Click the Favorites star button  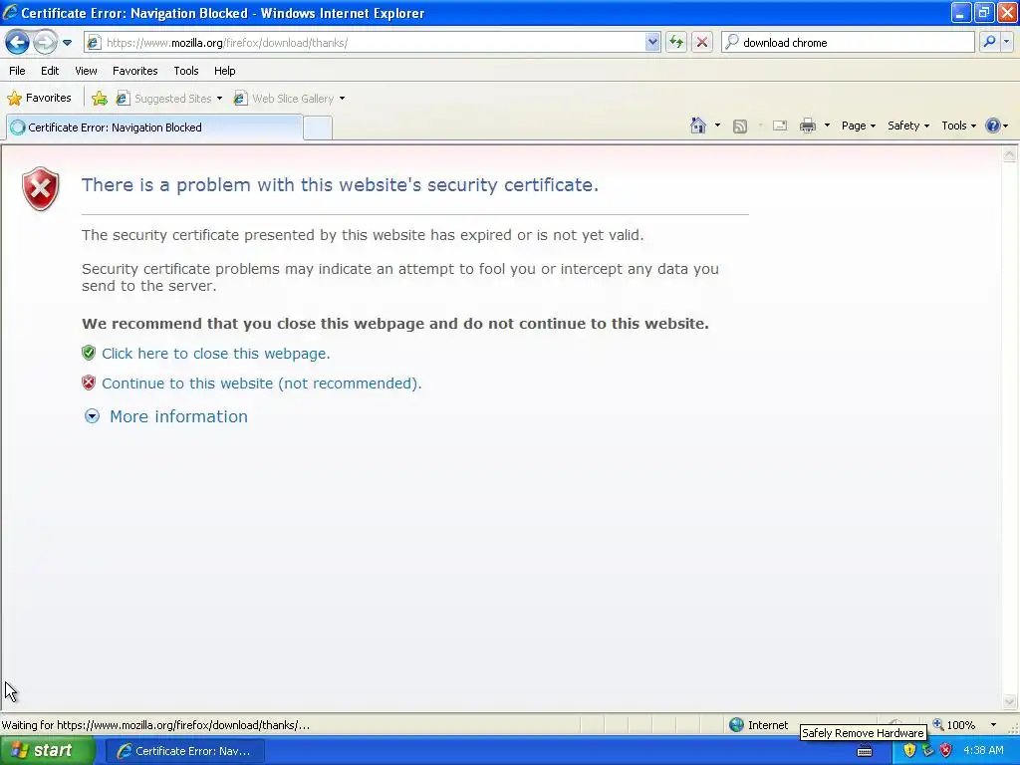pyautogui.click(x=39, y=99)
